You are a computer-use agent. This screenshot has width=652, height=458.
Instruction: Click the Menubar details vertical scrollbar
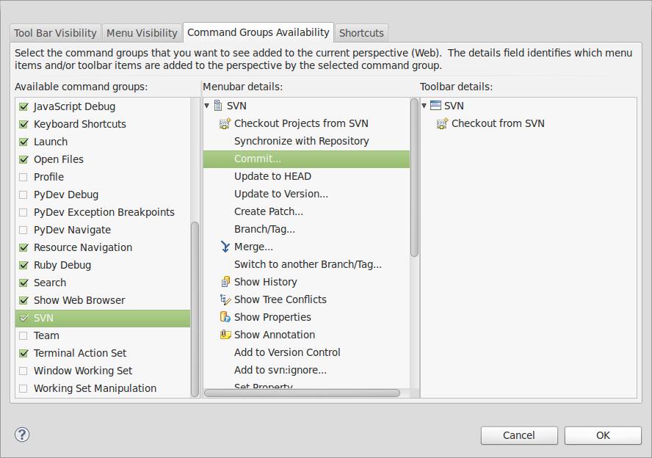pyautogui.click(x=414, y=178)
